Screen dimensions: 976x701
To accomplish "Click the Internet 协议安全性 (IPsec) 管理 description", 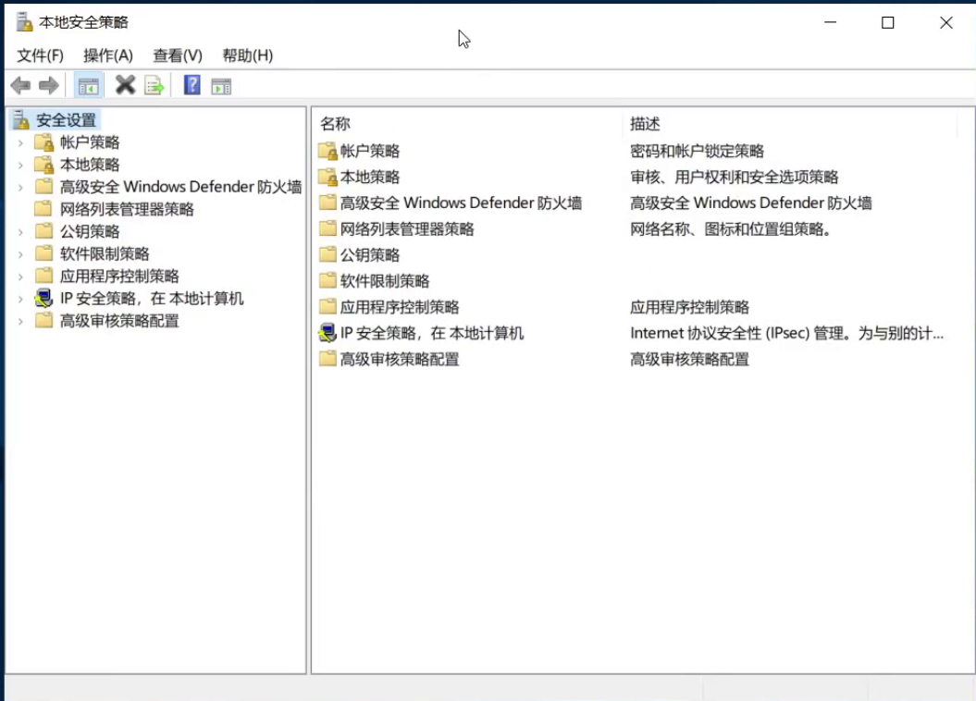I will (786, 334).
